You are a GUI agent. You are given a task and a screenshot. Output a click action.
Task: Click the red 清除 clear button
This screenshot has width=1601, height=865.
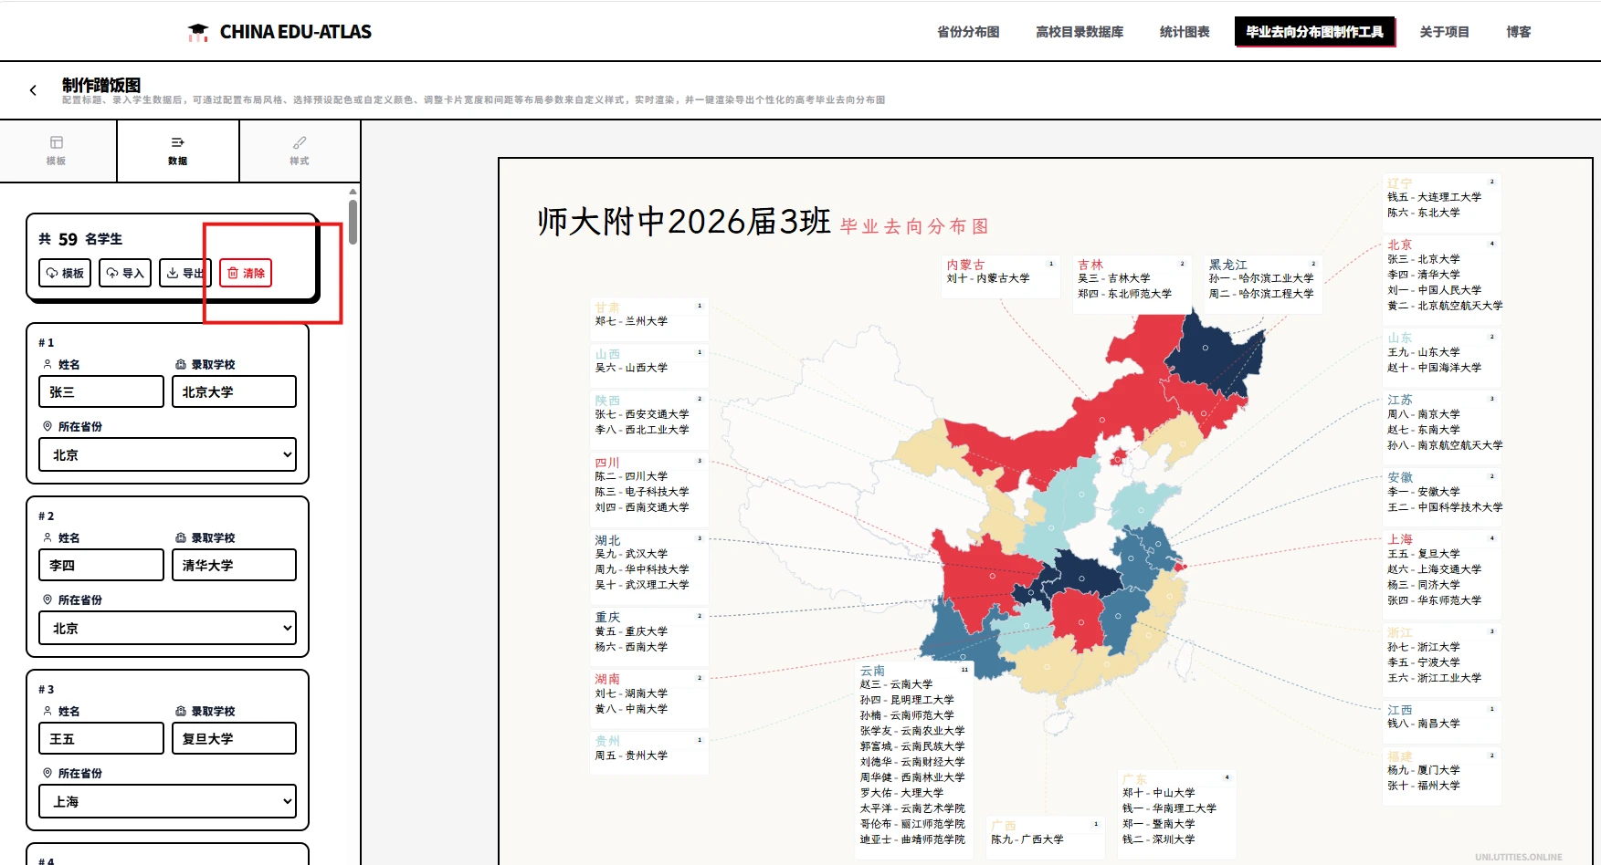pyautogui.click(x=246, y=273)
